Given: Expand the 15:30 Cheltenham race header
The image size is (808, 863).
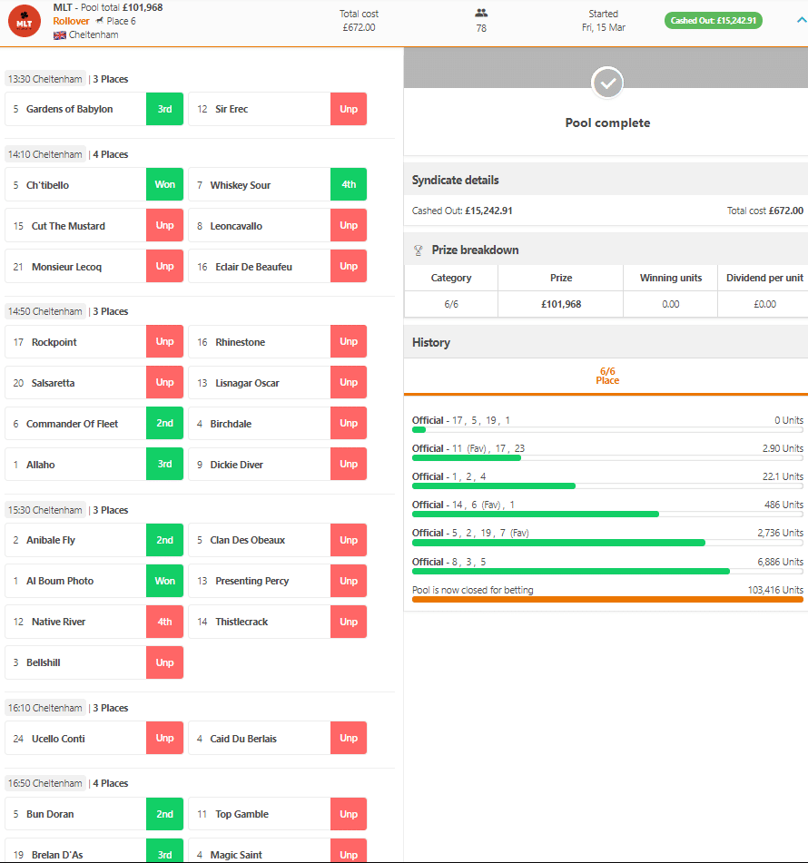Looking at the screenshot, I should (45, 510).
